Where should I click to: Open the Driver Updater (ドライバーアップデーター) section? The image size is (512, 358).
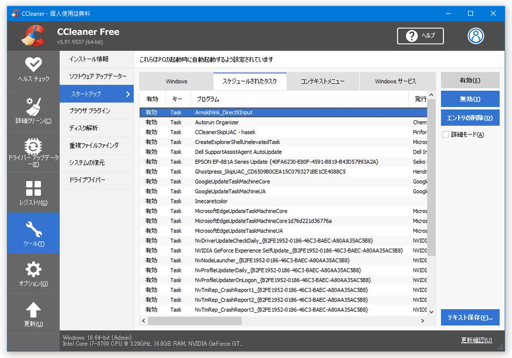click(x=33, y=152)
